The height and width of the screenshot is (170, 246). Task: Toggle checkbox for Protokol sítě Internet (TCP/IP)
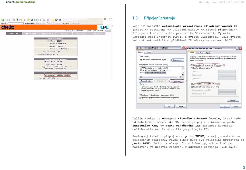[x=141, y=73]
